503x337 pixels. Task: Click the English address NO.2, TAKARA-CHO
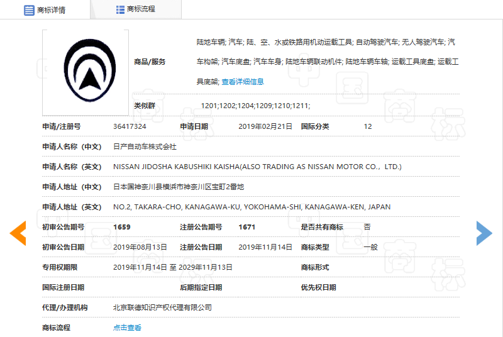[251, 207]
